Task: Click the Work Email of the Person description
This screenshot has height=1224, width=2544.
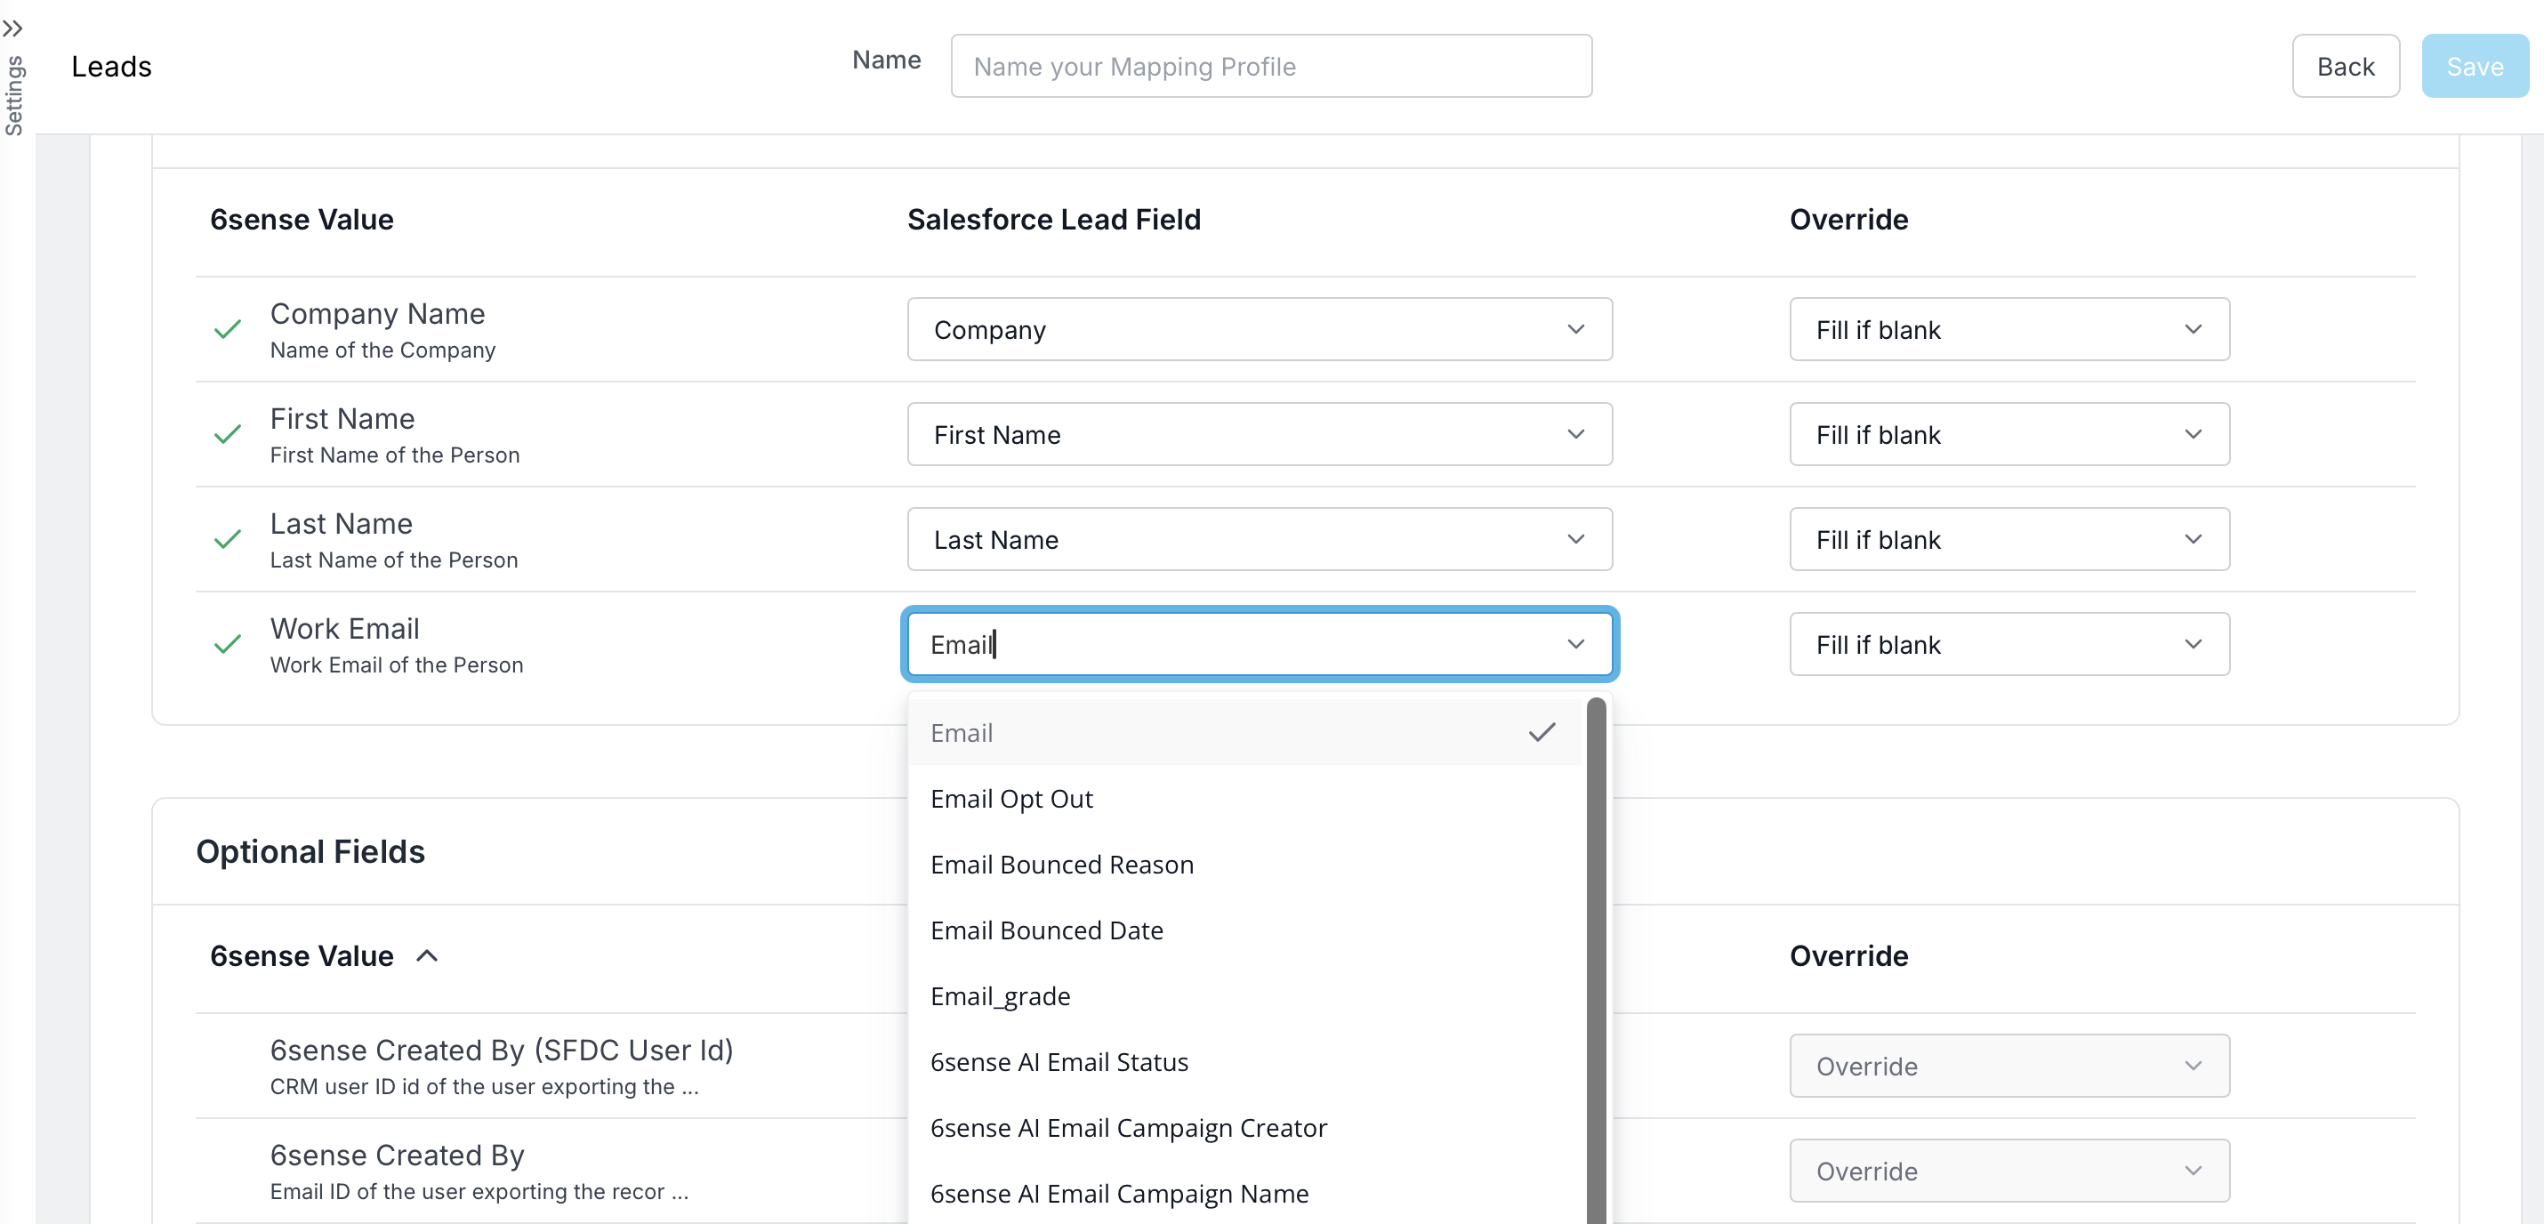Action: click(396, 664)
